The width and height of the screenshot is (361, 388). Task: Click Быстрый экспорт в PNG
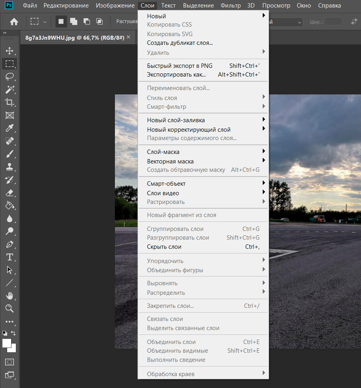[x=180, y=66]
